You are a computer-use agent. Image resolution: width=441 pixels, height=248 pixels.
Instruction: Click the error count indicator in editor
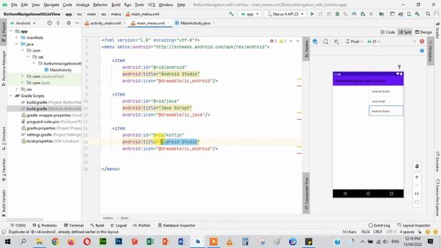point(274,41)
